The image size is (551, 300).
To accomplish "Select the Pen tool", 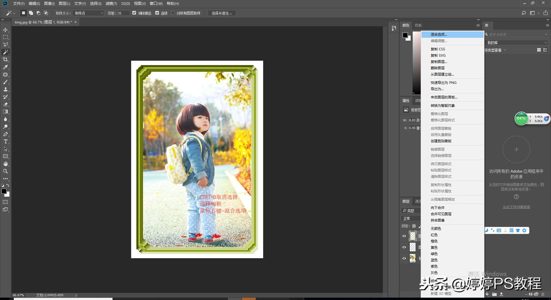I will click(5, 134).
